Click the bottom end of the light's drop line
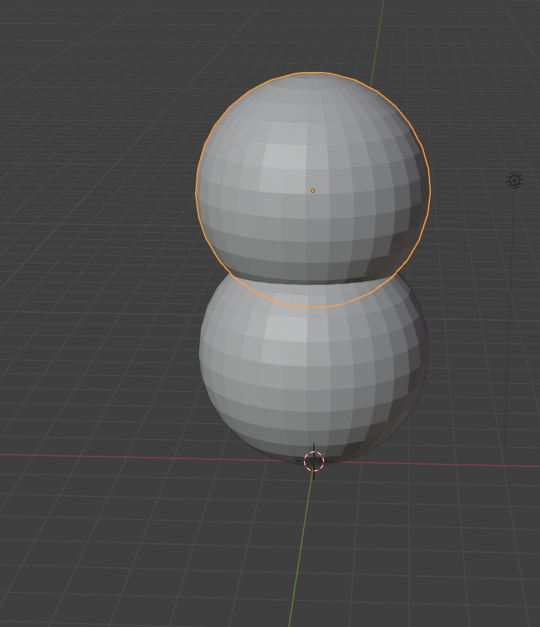Screen dimensions: 540x627 point(504,446)
